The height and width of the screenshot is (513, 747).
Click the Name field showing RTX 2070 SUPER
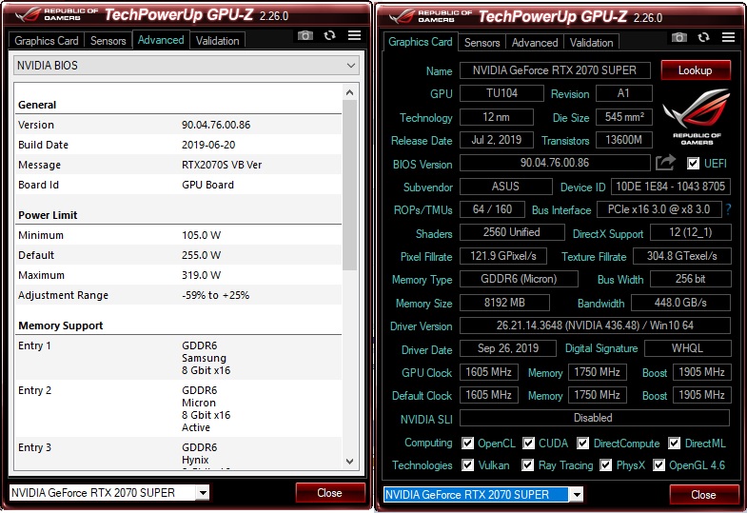[x=555, y=70]
